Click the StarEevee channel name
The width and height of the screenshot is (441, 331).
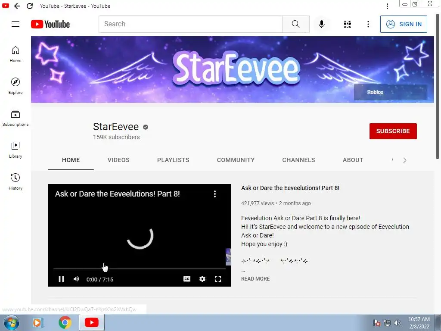coord(116,127)
